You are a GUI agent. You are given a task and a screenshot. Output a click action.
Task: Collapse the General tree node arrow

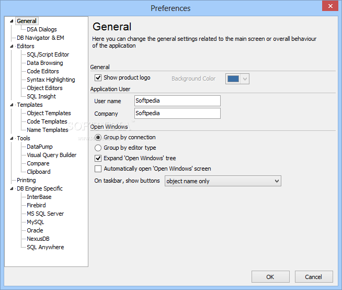(x=12, y=21)
